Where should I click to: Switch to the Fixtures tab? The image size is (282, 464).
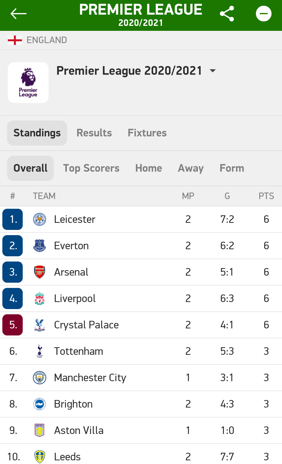point(147,133)
